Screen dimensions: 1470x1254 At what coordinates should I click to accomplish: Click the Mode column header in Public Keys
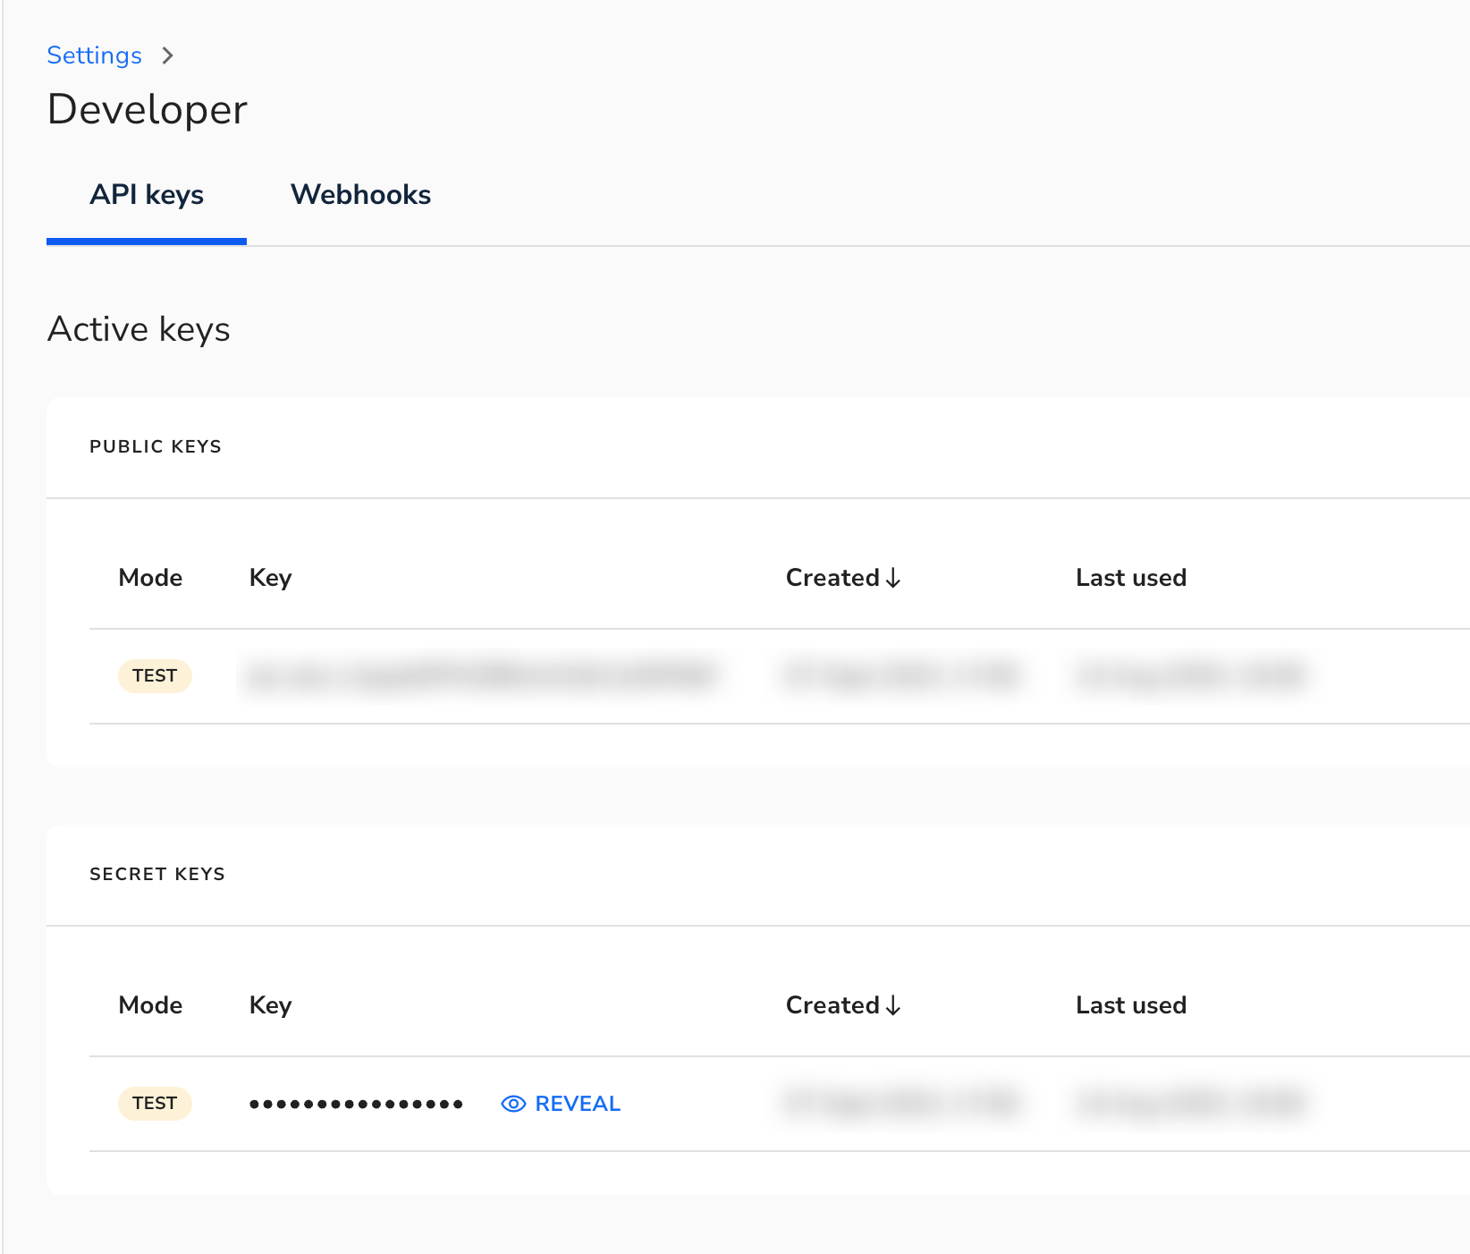[x=150, y=578]
